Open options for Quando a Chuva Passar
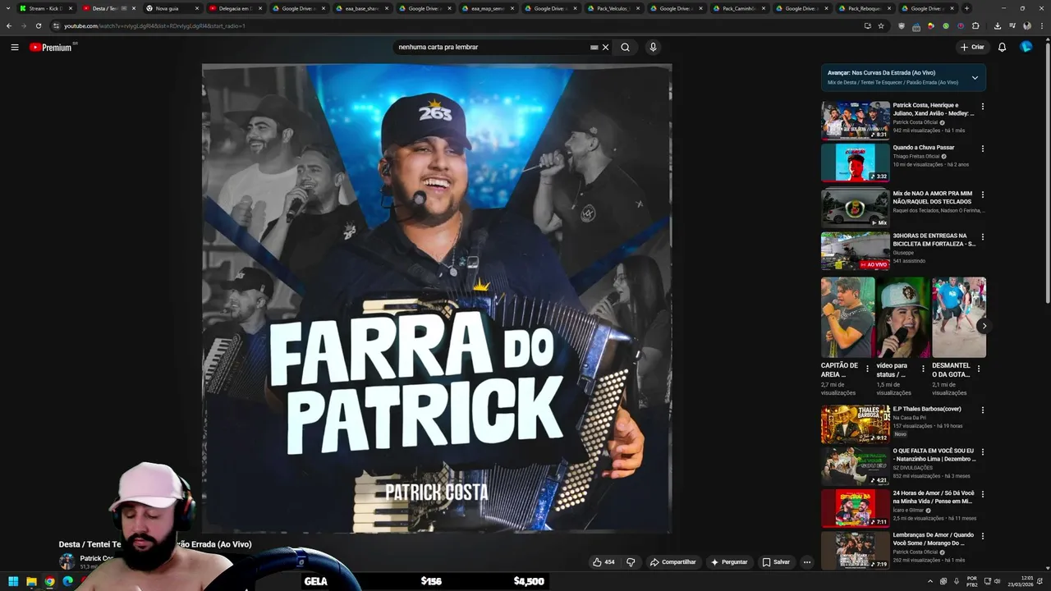Image resolution: width=1051 pixels, height=591 pixels. click(x=982, y=148)
